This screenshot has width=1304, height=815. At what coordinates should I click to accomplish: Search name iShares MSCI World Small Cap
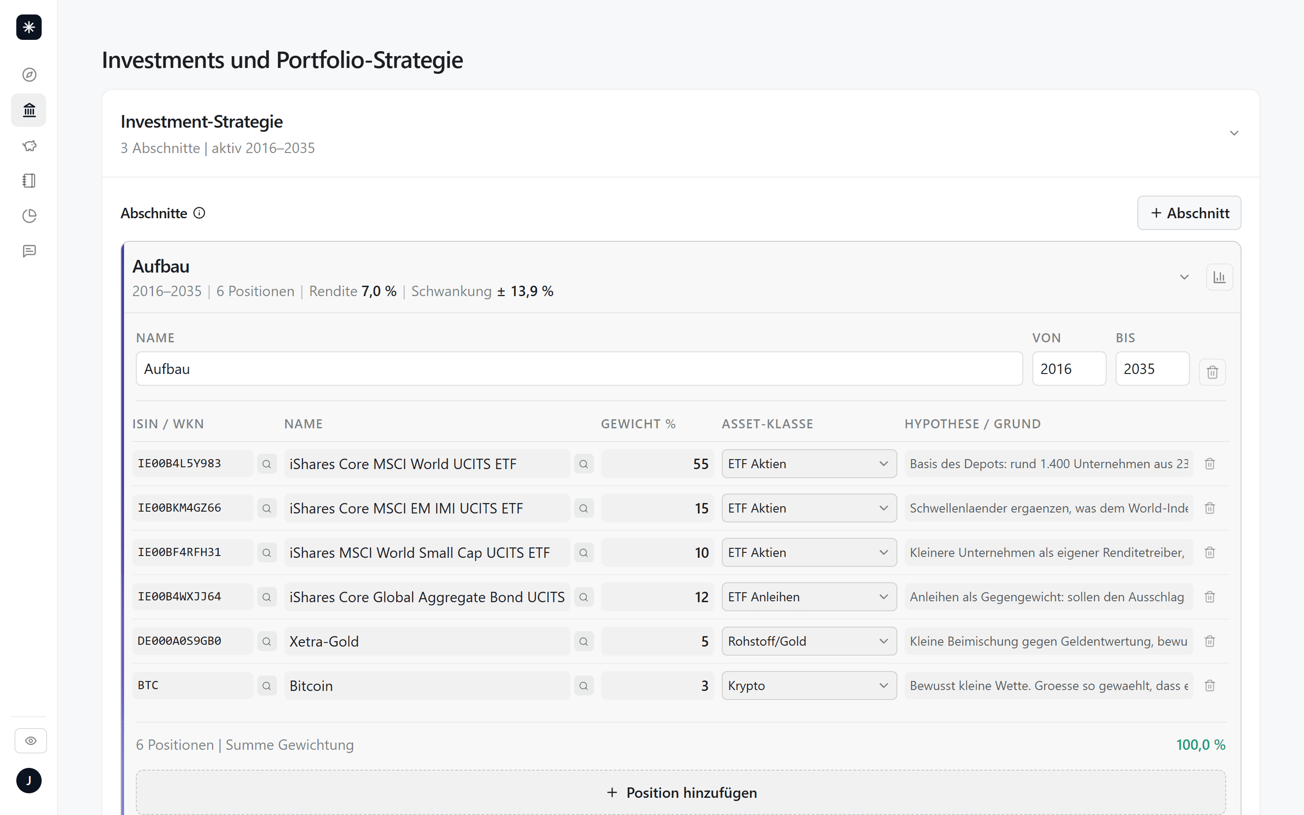(x=584, y=552)
